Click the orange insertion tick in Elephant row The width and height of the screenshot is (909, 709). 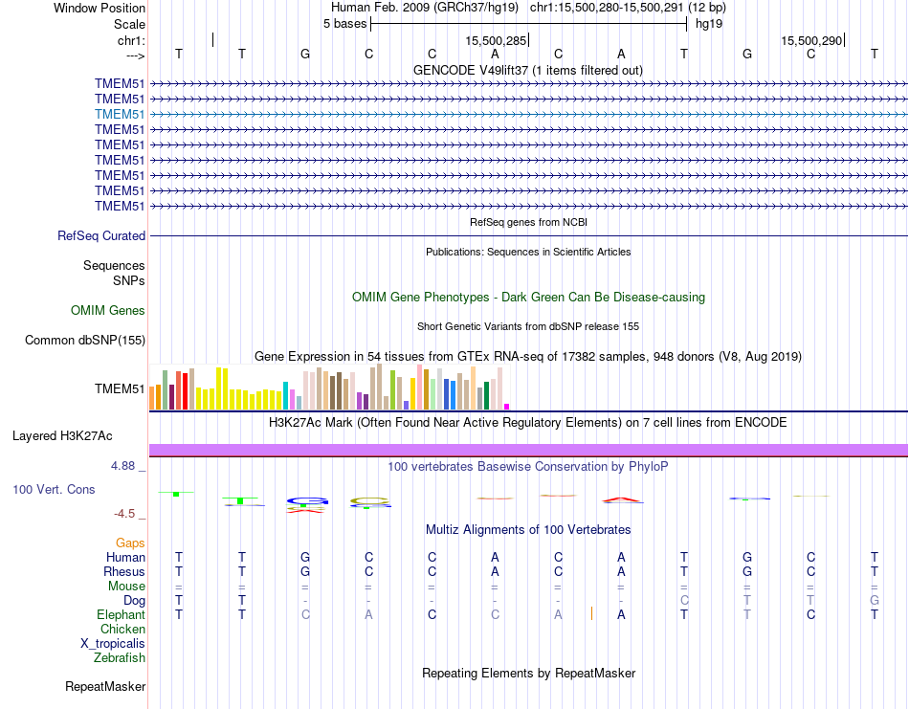[x=591, y=613]
